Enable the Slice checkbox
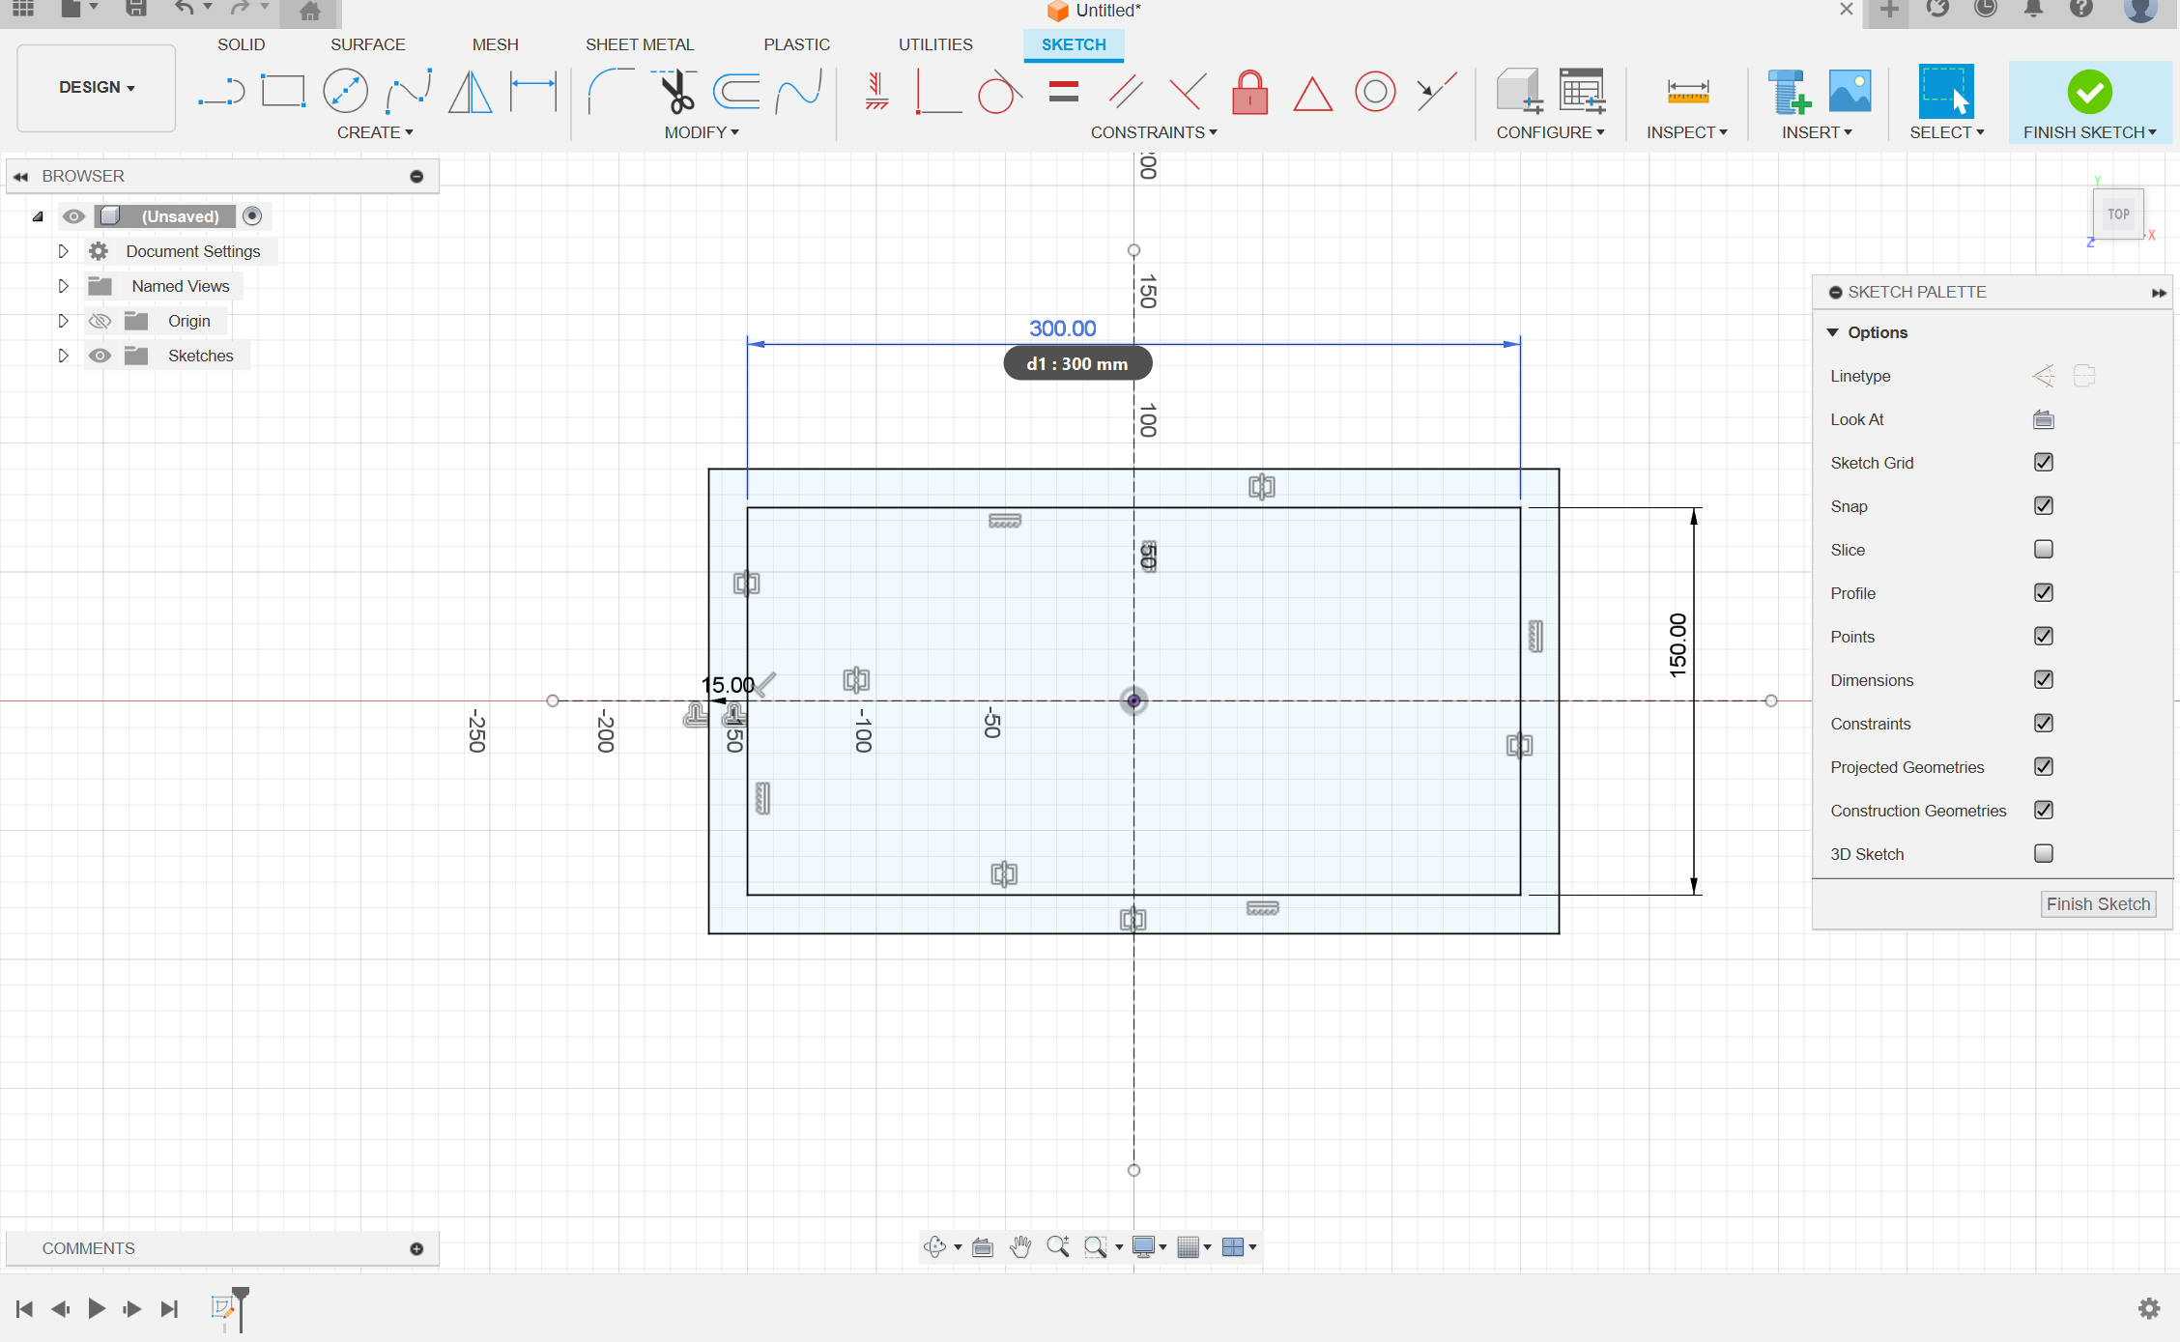 [x=2043, y=549]
